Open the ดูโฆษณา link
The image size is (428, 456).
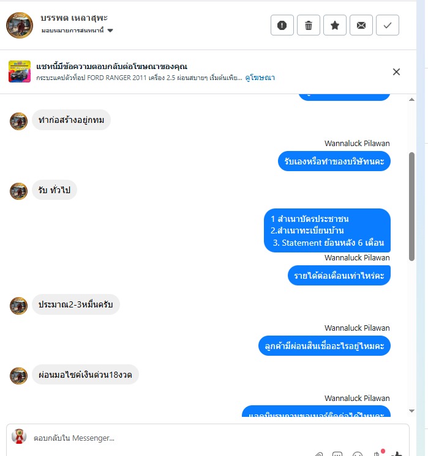[260, 78]
